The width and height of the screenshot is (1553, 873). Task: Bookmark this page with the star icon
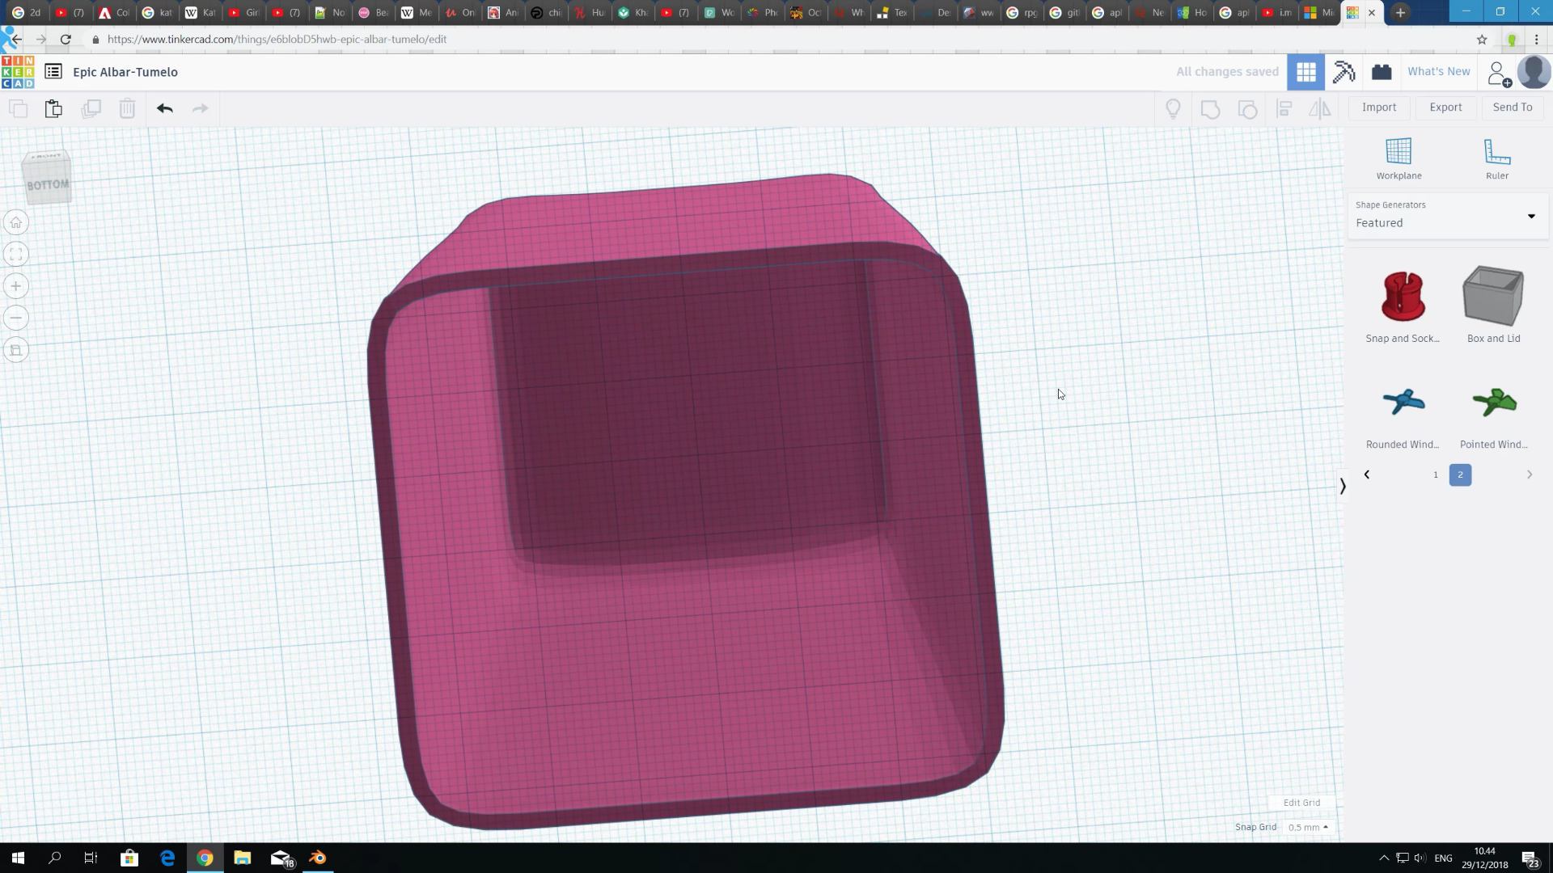[x=1482, y=39]
